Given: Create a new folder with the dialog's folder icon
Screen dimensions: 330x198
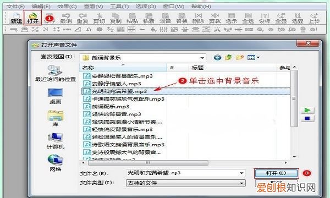Looking at the screenshot, I should pos(240,57).
